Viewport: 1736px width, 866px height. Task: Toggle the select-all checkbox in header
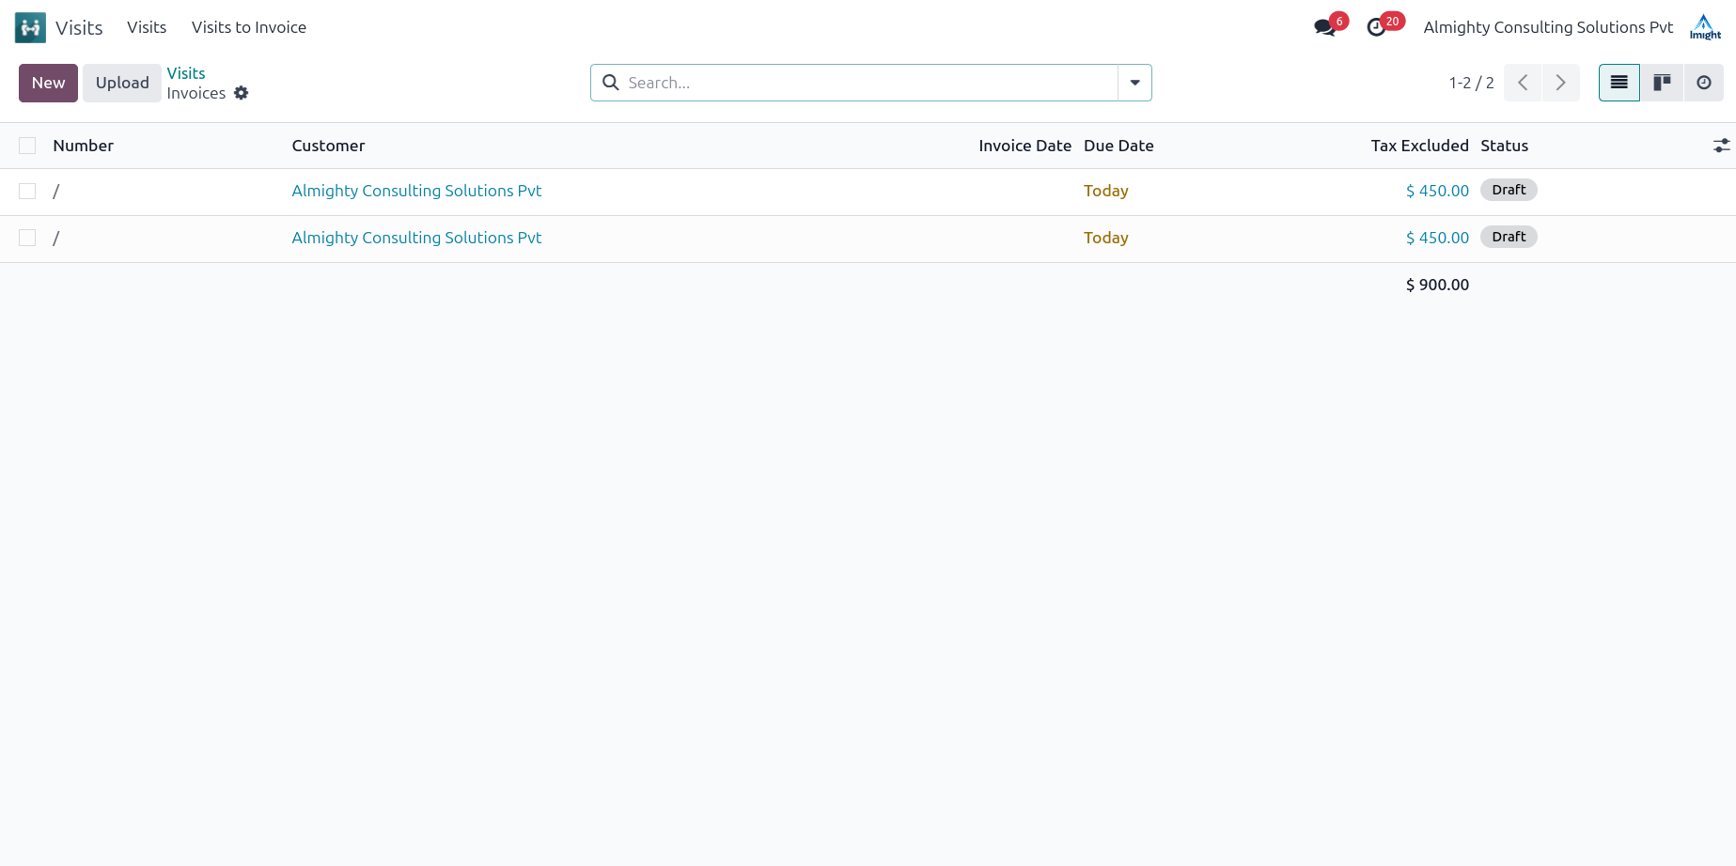coord(27,146)
